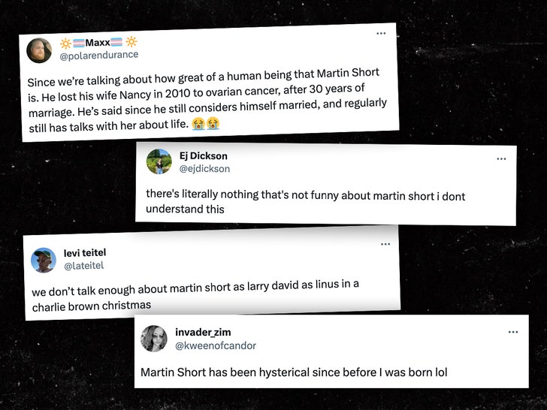This screenshot has height=410, width=547.
Task: Click Ej Dickson's profile picture
Action: pos(159,161)
